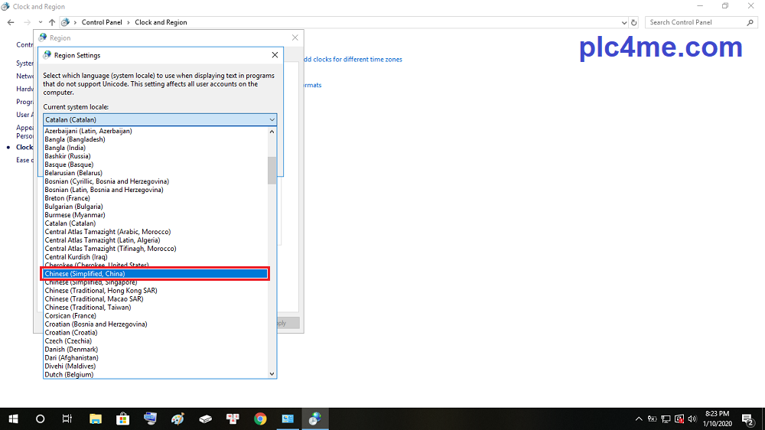The width and height of the screenshot is (765, 430).
Task: Pick Czech (Czechia) in the locale list
Action: pyautogui.click(x=71, y=340)
